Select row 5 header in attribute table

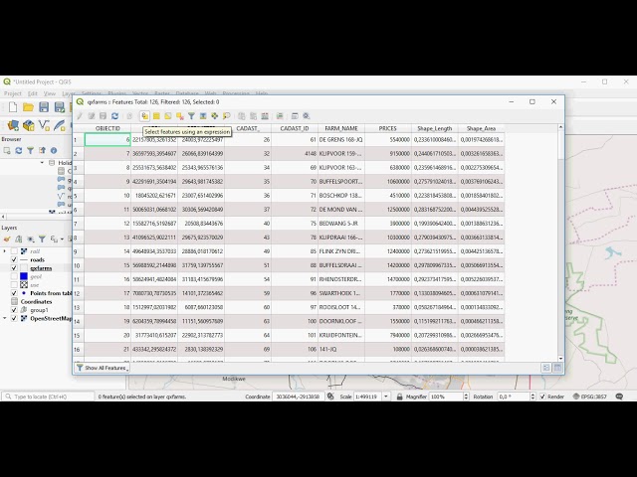pyautogui.click(x=79, y=196)
